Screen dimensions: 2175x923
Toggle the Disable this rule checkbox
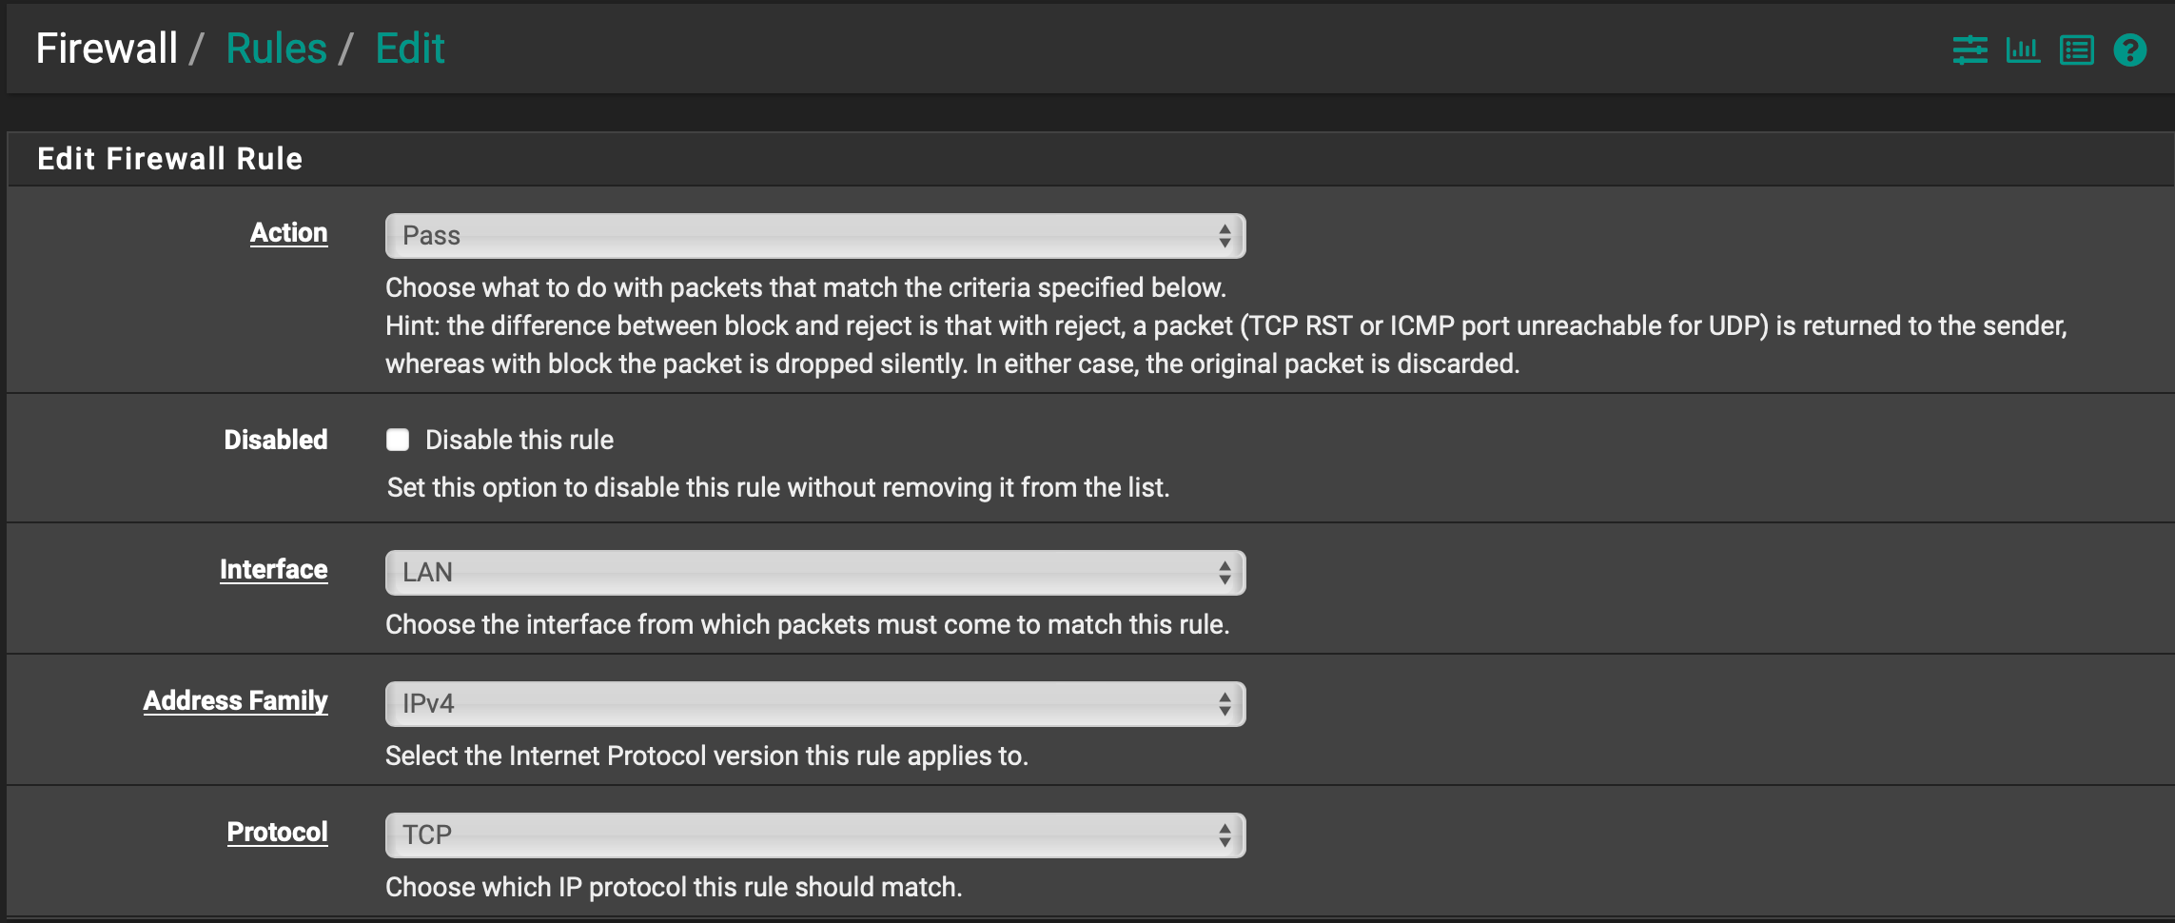click(398, 440)
